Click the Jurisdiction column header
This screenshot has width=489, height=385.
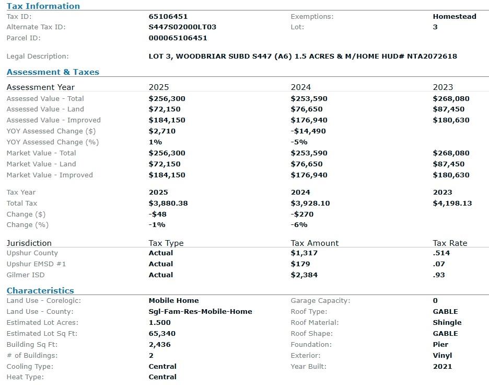[x=29, y=243]
